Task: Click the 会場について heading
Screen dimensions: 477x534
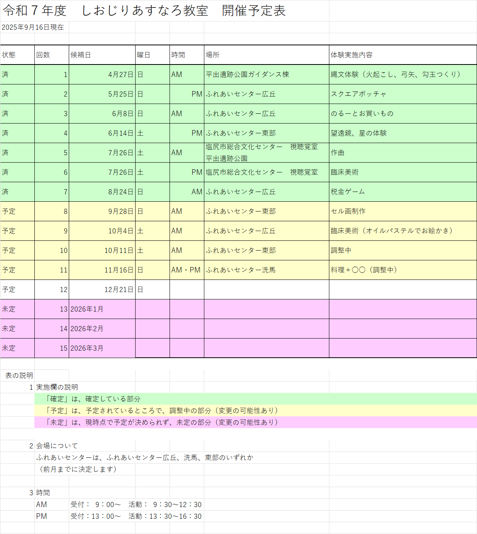Action: point(57,446)
